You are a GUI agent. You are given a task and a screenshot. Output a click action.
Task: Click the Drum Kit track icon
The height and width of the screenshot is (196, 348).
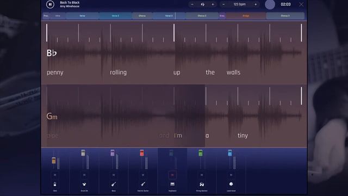84,184
